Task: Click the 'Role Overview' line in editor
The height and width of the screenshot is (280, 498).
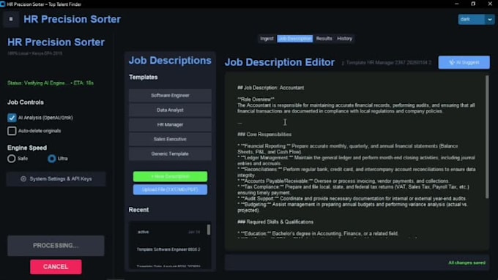Action: 256,99
